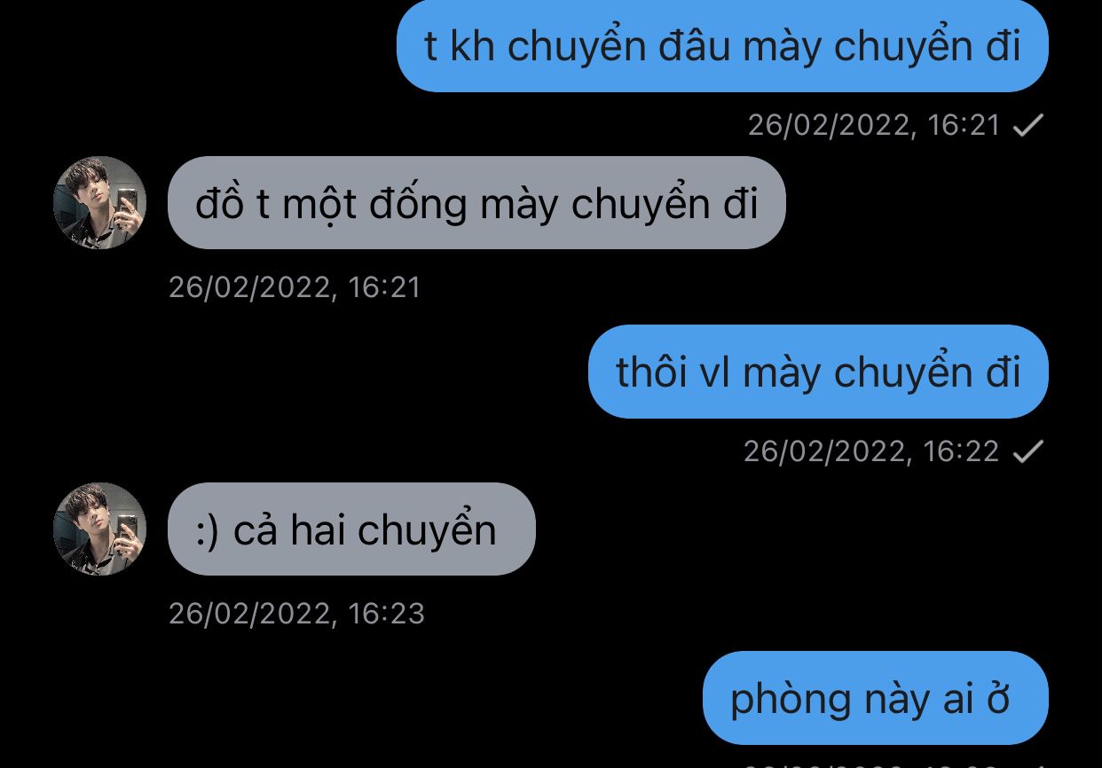Tap the ":)" smiley in the grey bubble

tap(207, 531)
